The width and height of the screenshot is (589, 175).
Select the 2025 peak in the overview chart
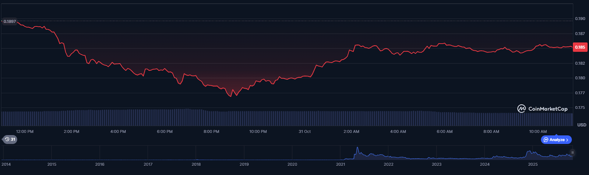529,152
